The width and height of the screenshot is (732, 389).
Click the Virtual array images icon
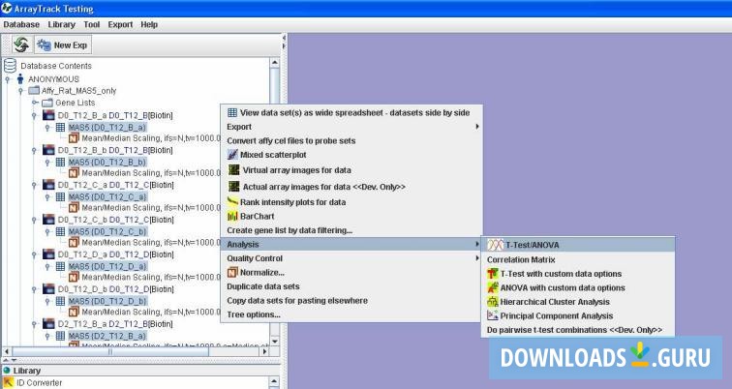coord(233,170)
